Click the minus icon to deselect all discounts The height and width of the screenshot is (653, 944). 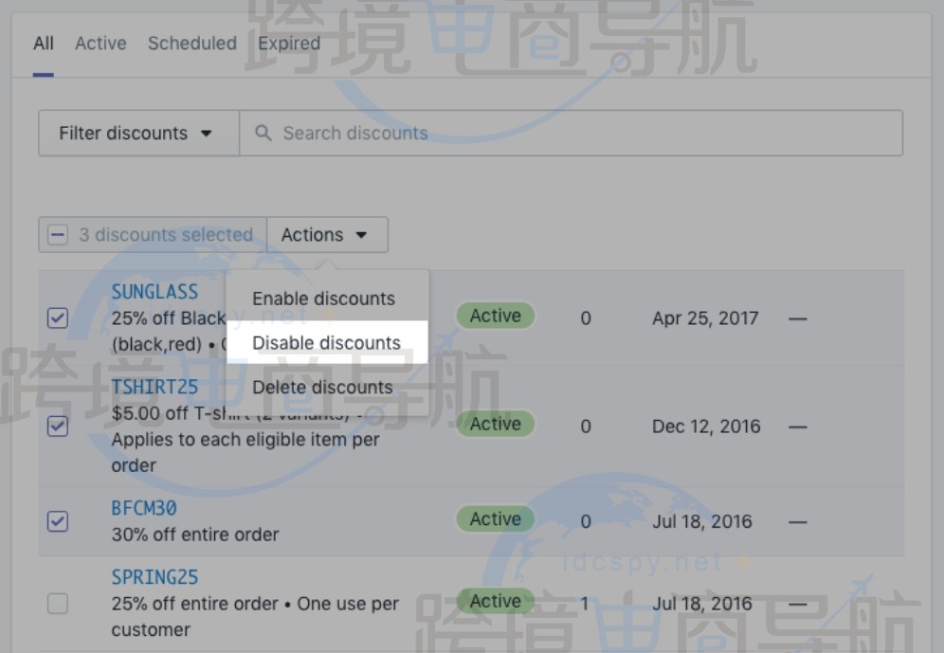tap(58, 234)
